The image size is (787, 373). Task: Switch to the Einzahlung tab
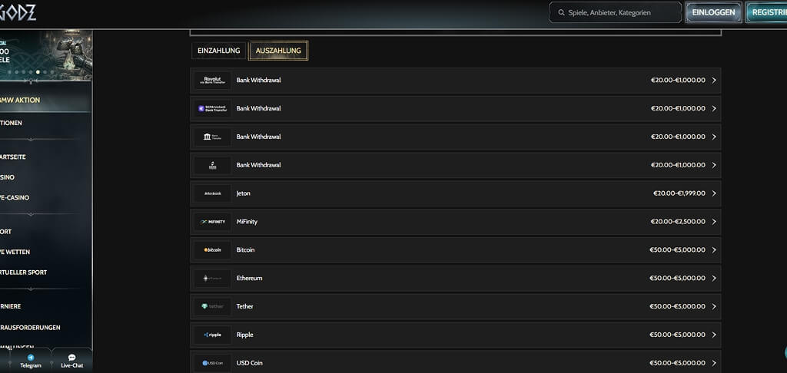(219, 51)
